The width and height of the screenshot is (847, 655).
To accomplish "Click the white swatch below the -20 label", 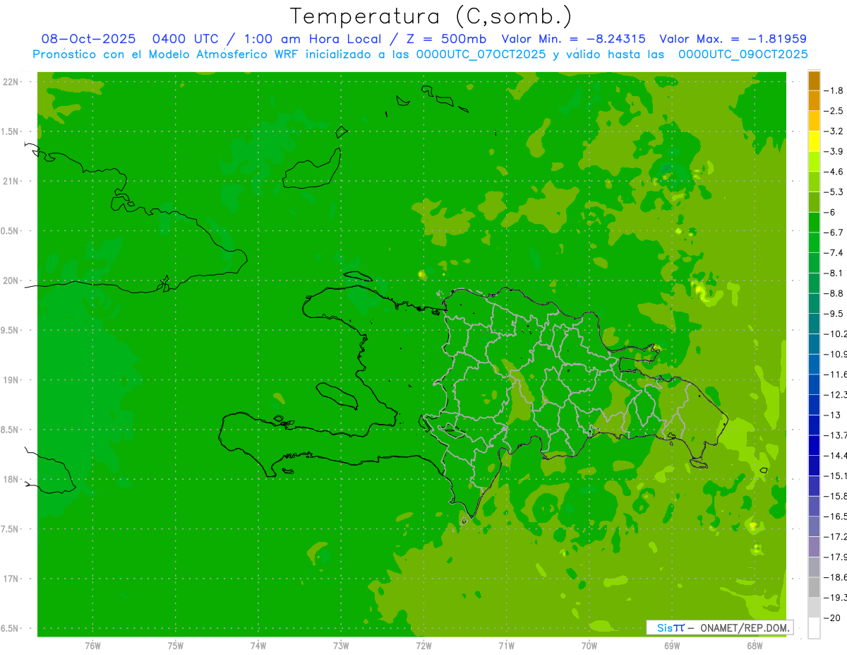I will (814, 628).
